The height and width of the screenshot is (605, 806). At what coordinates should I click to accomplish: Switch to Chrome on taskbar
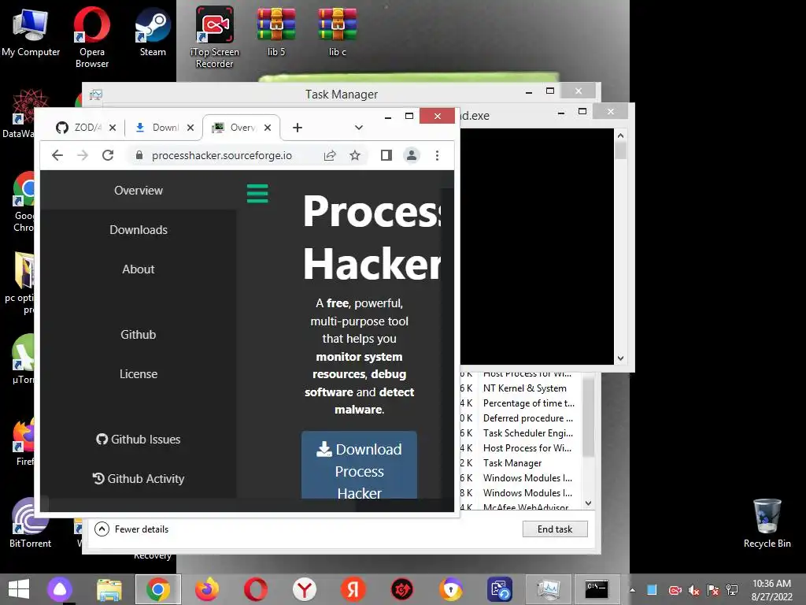tap(157, 589)
